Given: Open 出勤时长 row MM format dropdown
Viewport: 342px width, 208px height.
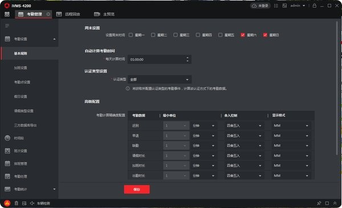Looking at the screenshot, I should pyautogui.click(x=291, y=176).
